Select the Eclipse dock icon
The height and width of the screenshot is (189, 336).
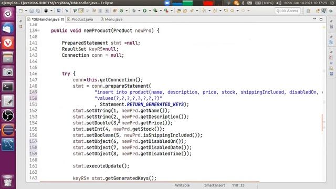tap(8, 130)
